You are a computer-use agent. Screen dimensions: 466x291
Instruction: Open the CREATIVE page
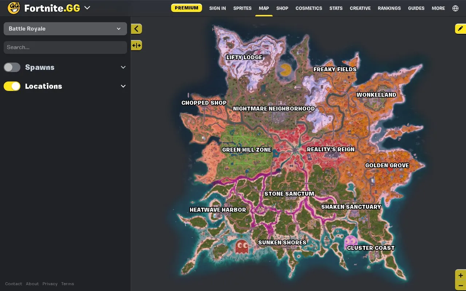click(x=360, y=8)
